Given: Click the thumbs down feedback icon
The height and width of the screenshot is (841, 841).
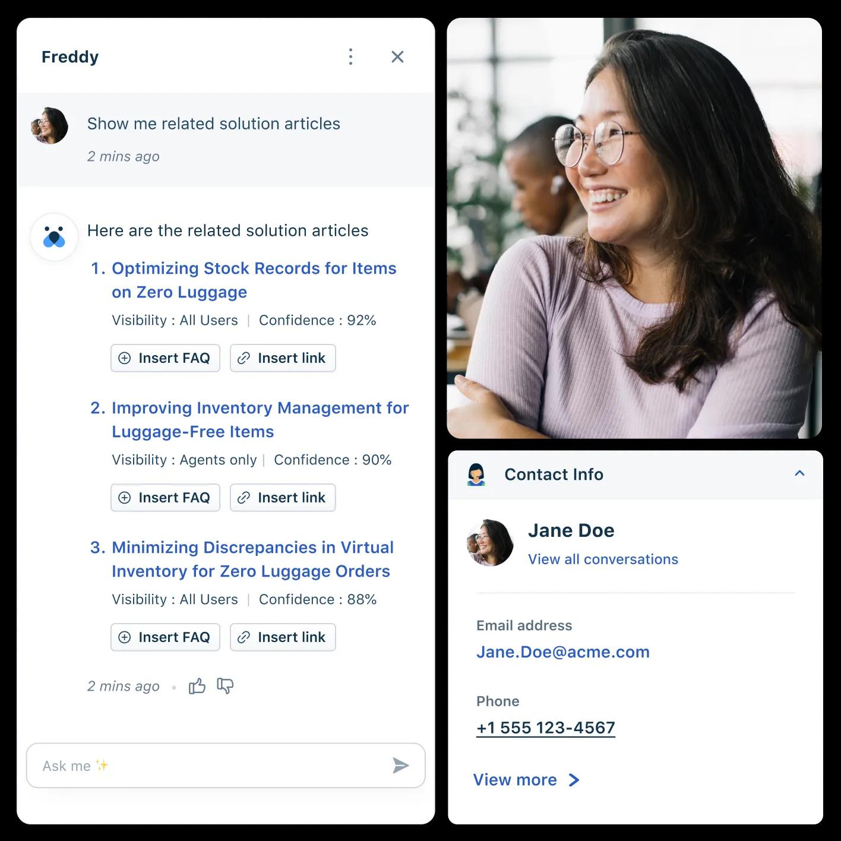Looking at the screenshot, I should pos(225,687).
